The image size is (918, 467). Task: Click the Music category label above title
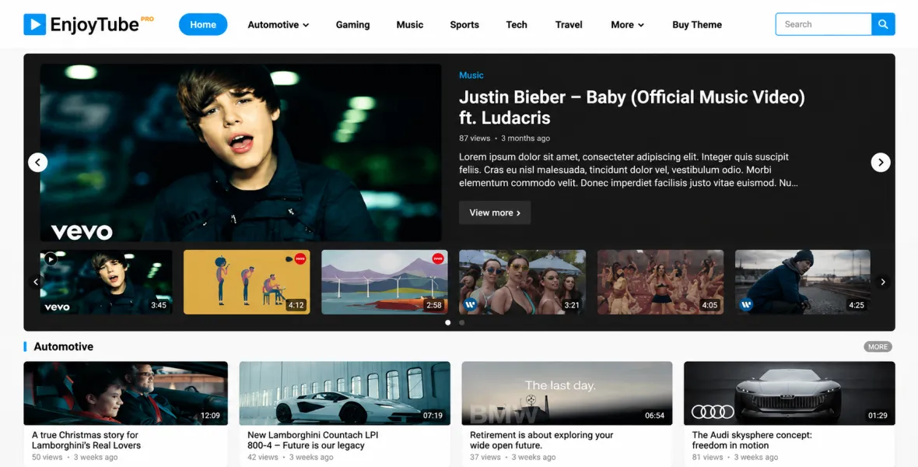471,75
